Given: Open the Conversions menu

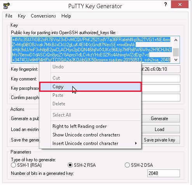Looking at the screenshot, I should click(43, 16).
